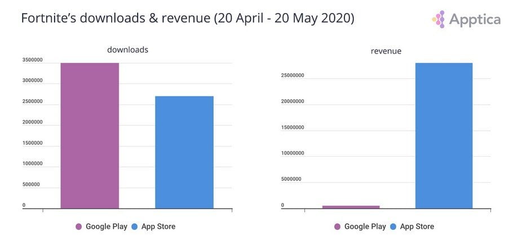Toggle App Store legend label in revenue chart
Screen dimensions: 513x248
(x=417, y=227)
